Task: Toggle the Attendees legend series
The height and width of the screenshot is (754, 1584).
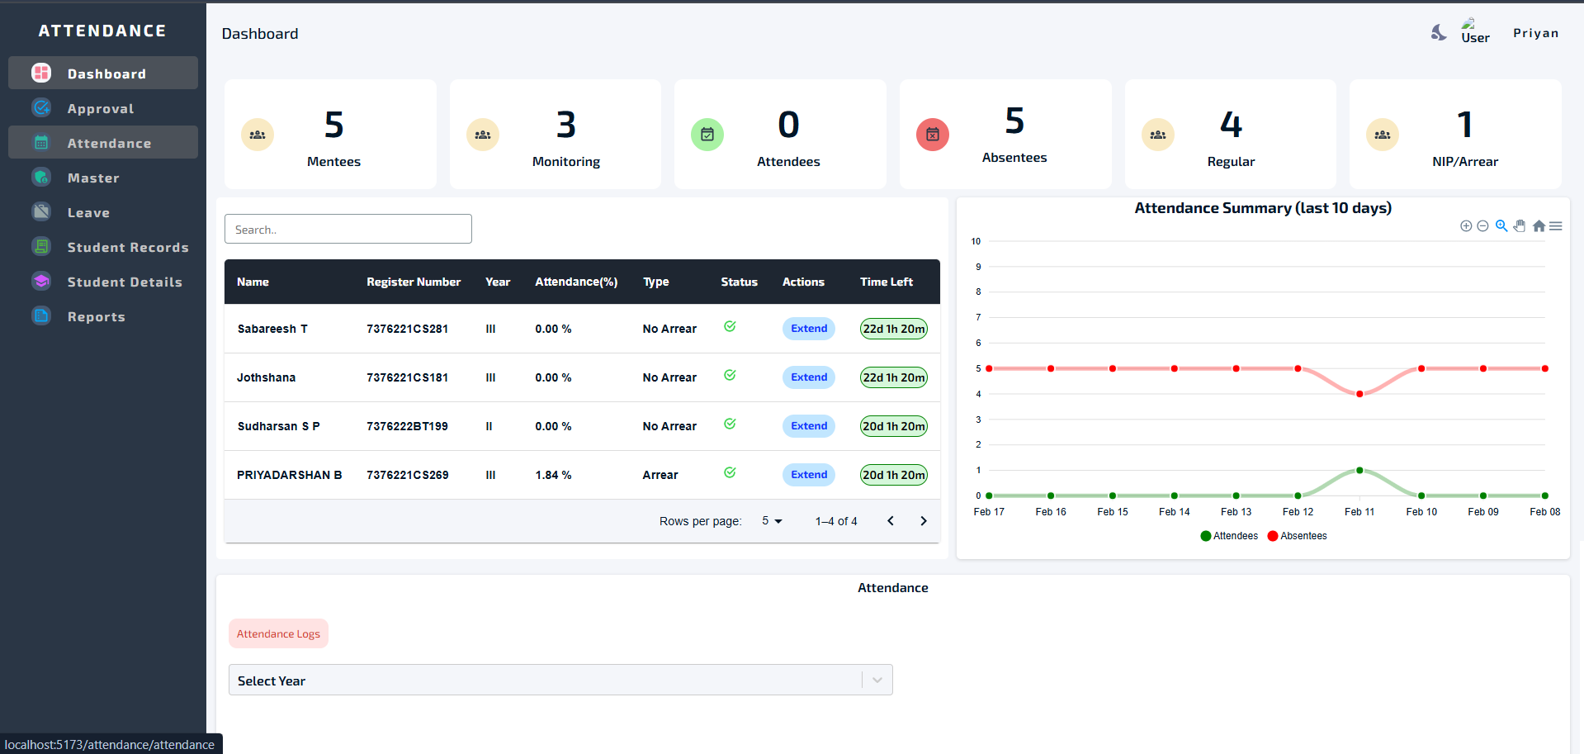Action: 1229,536
